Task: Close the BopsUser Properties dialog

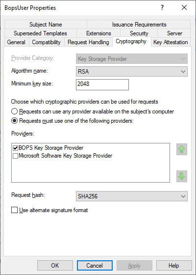Action: 184,7
